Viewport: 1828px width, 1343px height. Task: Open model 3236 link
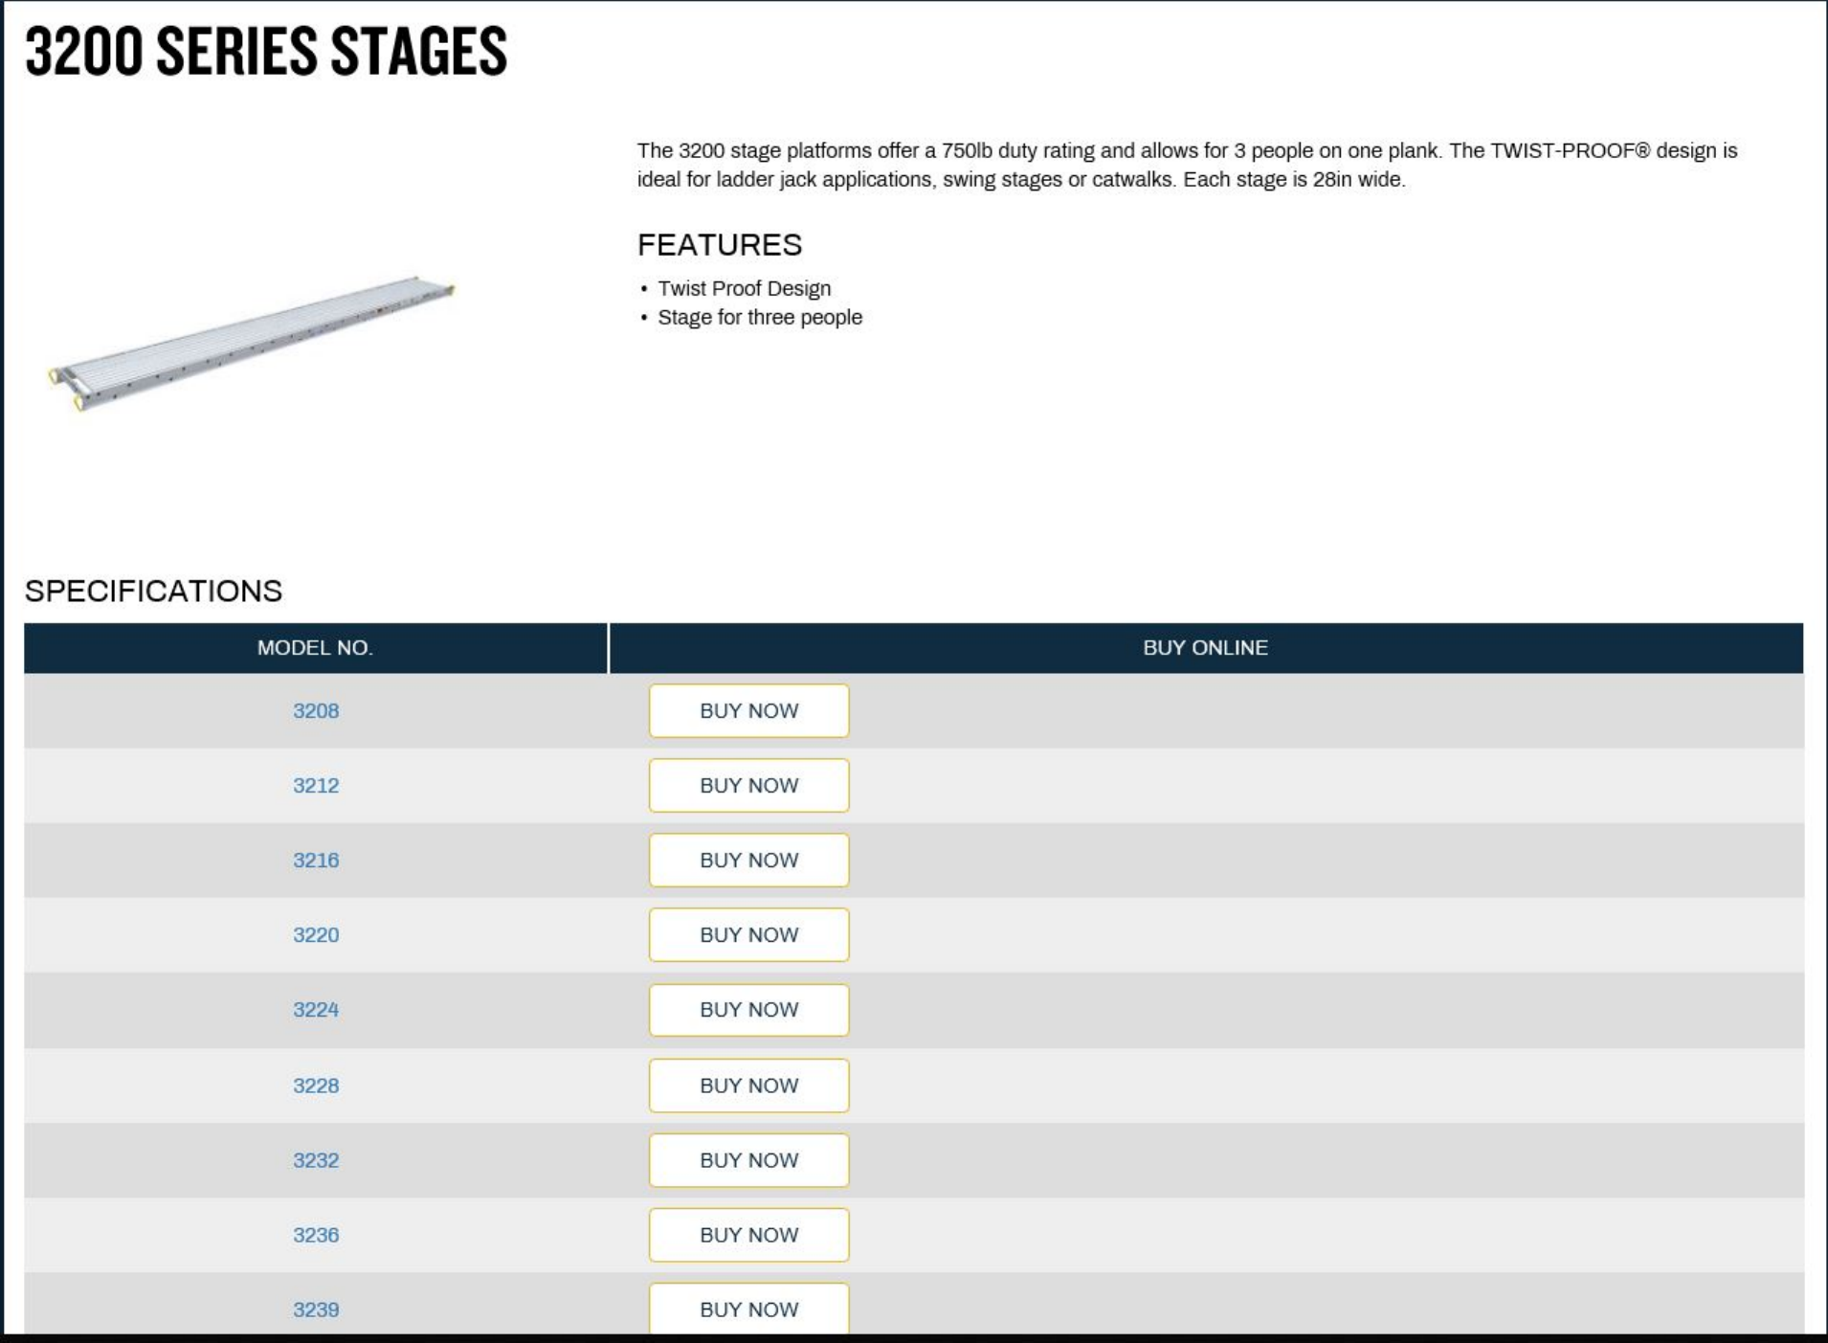(316, 1235)
